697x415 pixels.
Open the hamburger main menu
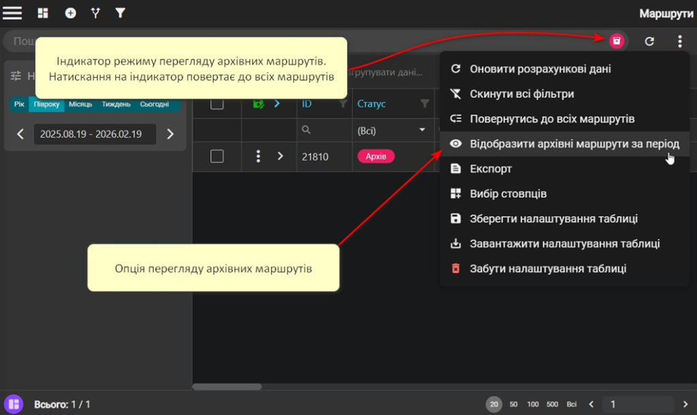[12, 13]
